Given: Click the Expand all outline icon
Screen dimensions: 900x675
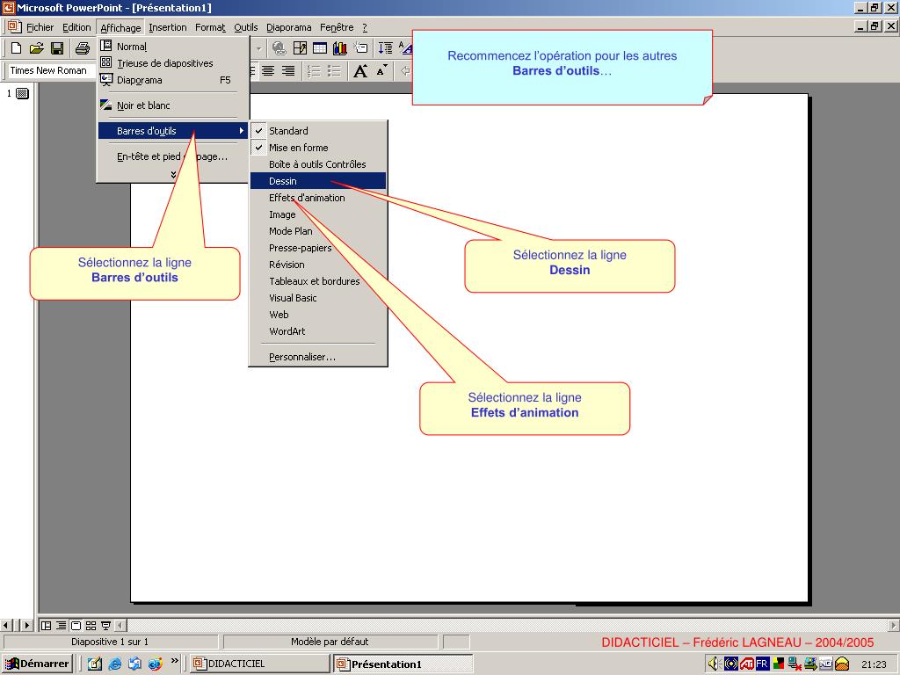Looking at the screenshot, I should pos(386,48).
